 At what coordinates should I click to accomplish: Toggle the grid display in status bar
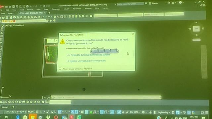tap(37, 112)
